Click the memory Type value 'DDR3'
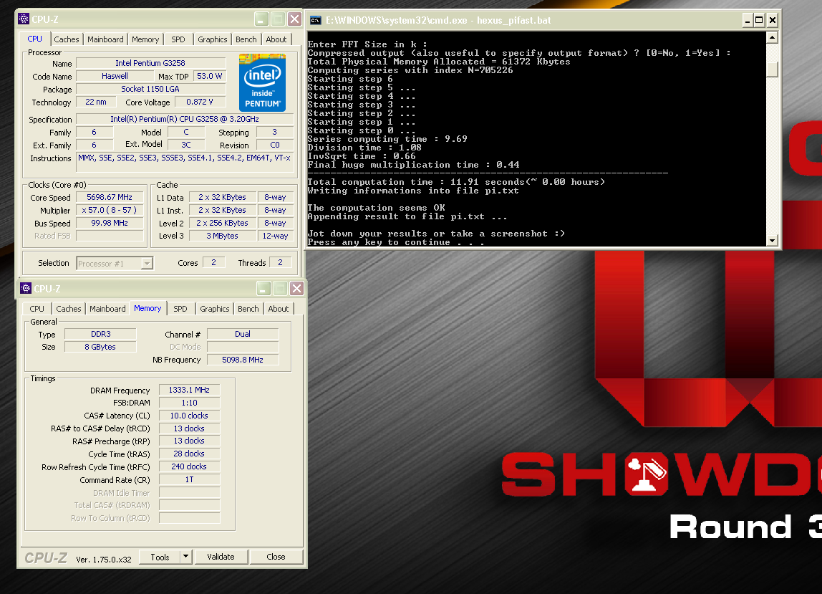 tap(101, 334)
